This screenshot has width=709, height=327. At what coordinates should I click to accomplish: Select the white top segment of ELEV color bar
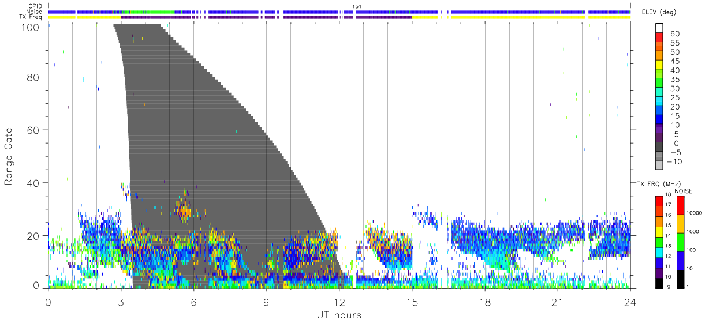[x=659, y=28]
